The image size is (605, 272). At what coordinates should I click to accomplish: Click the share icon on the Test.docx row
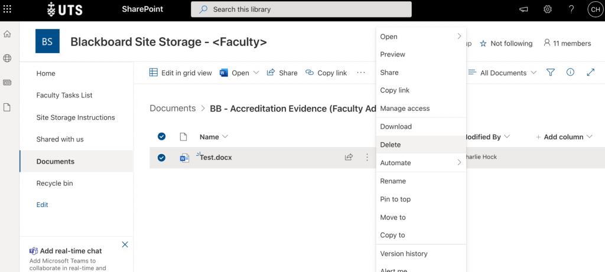coord(349,157)
